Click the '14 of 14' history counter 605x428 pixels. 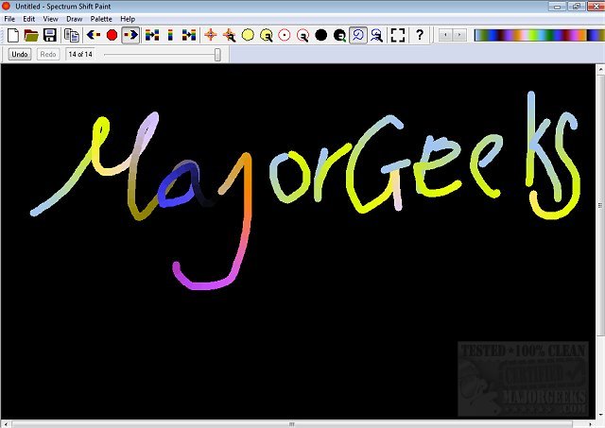tap(80, 55)
